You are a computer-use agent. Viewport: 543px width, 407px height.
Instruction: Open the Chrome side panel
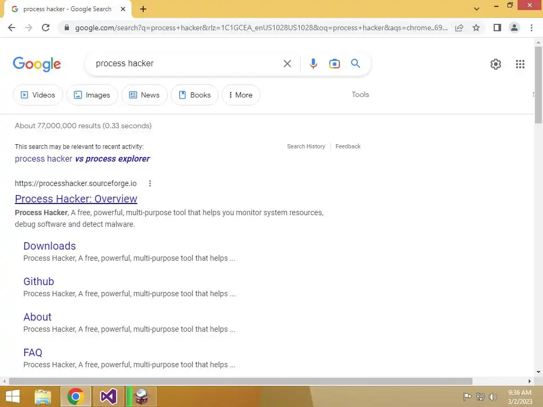tap(497, 28)
